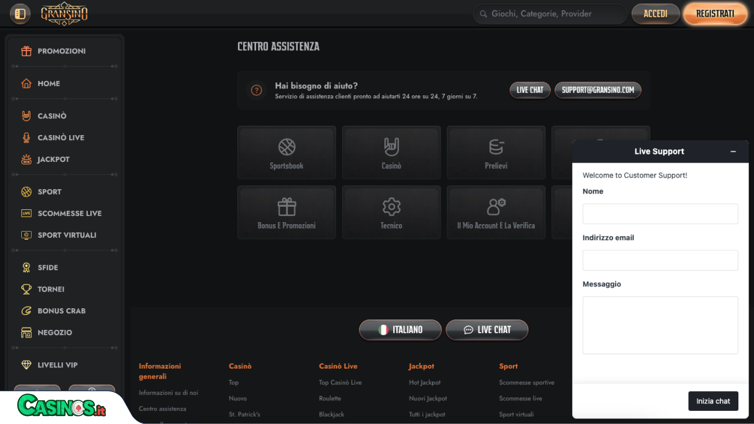Screen dimensions: 754x424
Task: Click the Casinò Live footer heading
Action: tap(338, 366)
